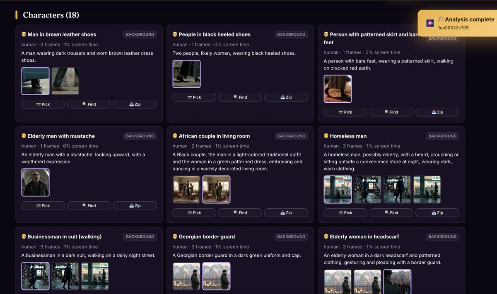Click Zip for Person with patterned skirt
The height and width of the screenshot is (294, 497).
tap(437, 112)
